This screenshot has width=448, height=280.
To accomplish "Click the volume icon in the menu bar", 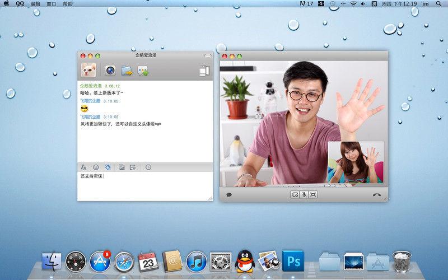I will (x=363, y=4).
